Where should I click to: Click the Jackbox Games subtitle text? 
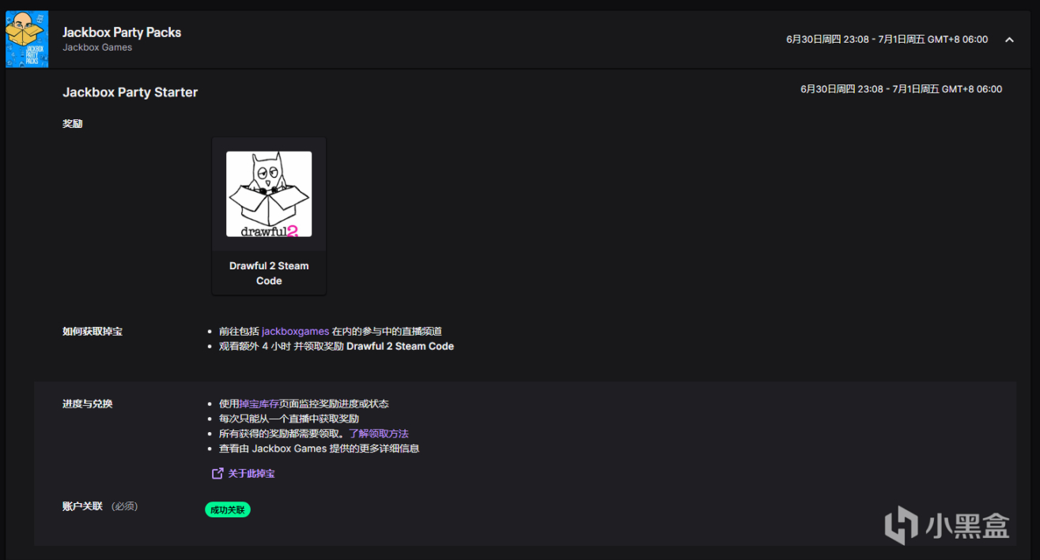click(x=96, y=47)
